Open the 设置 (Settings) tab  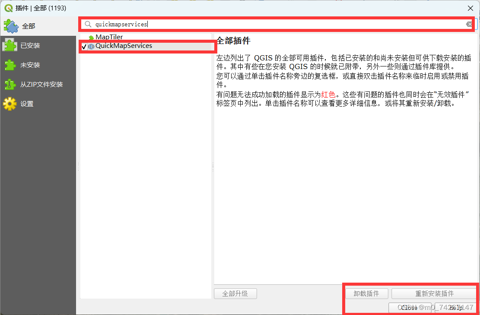tap(38, 104)
